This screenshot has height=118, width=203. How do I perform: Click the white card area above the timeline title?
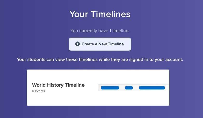[58, 76]
